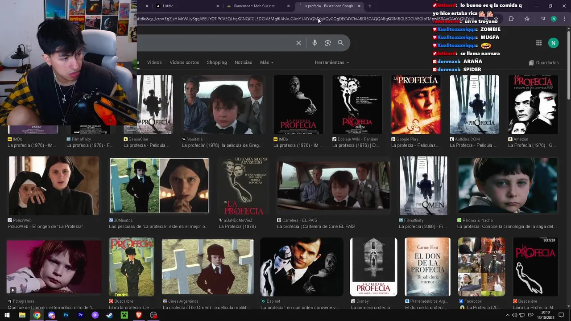Screen dimensions: 571x321
Task: Clear the Google search box text
Action: click(298, 43)
